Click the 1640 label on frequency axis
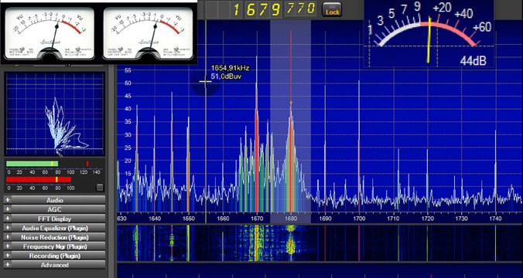523x278 pixels. 155,219
